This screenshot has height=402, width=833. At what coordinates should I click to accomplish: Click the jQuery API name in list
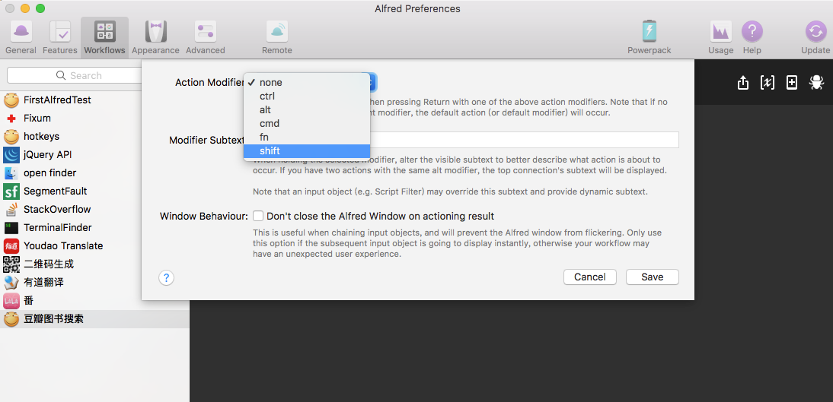click(x=48, y=155)
